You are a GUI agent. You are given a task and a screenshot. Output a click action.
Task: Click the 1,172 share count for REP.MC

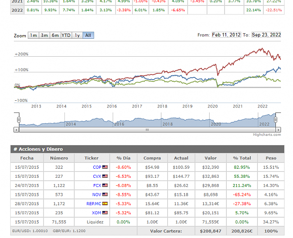59,204
